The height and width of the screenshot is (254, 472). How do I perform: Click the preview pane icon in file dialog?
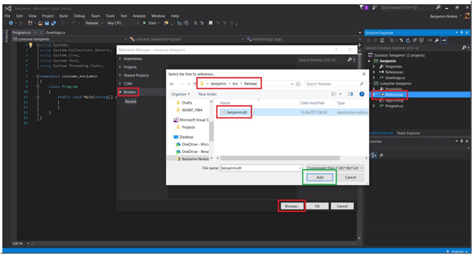pos(350,94)
